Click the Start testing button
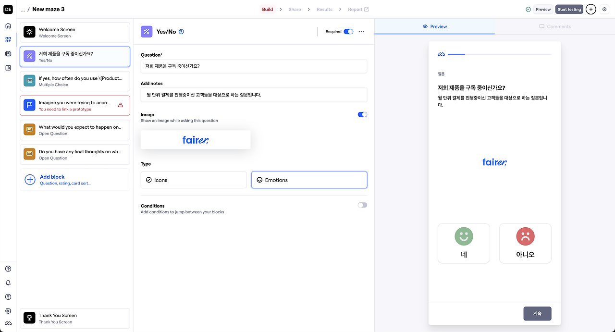This screenshot has height=332, width=615. pyautogui.click(x=569, y=9)
